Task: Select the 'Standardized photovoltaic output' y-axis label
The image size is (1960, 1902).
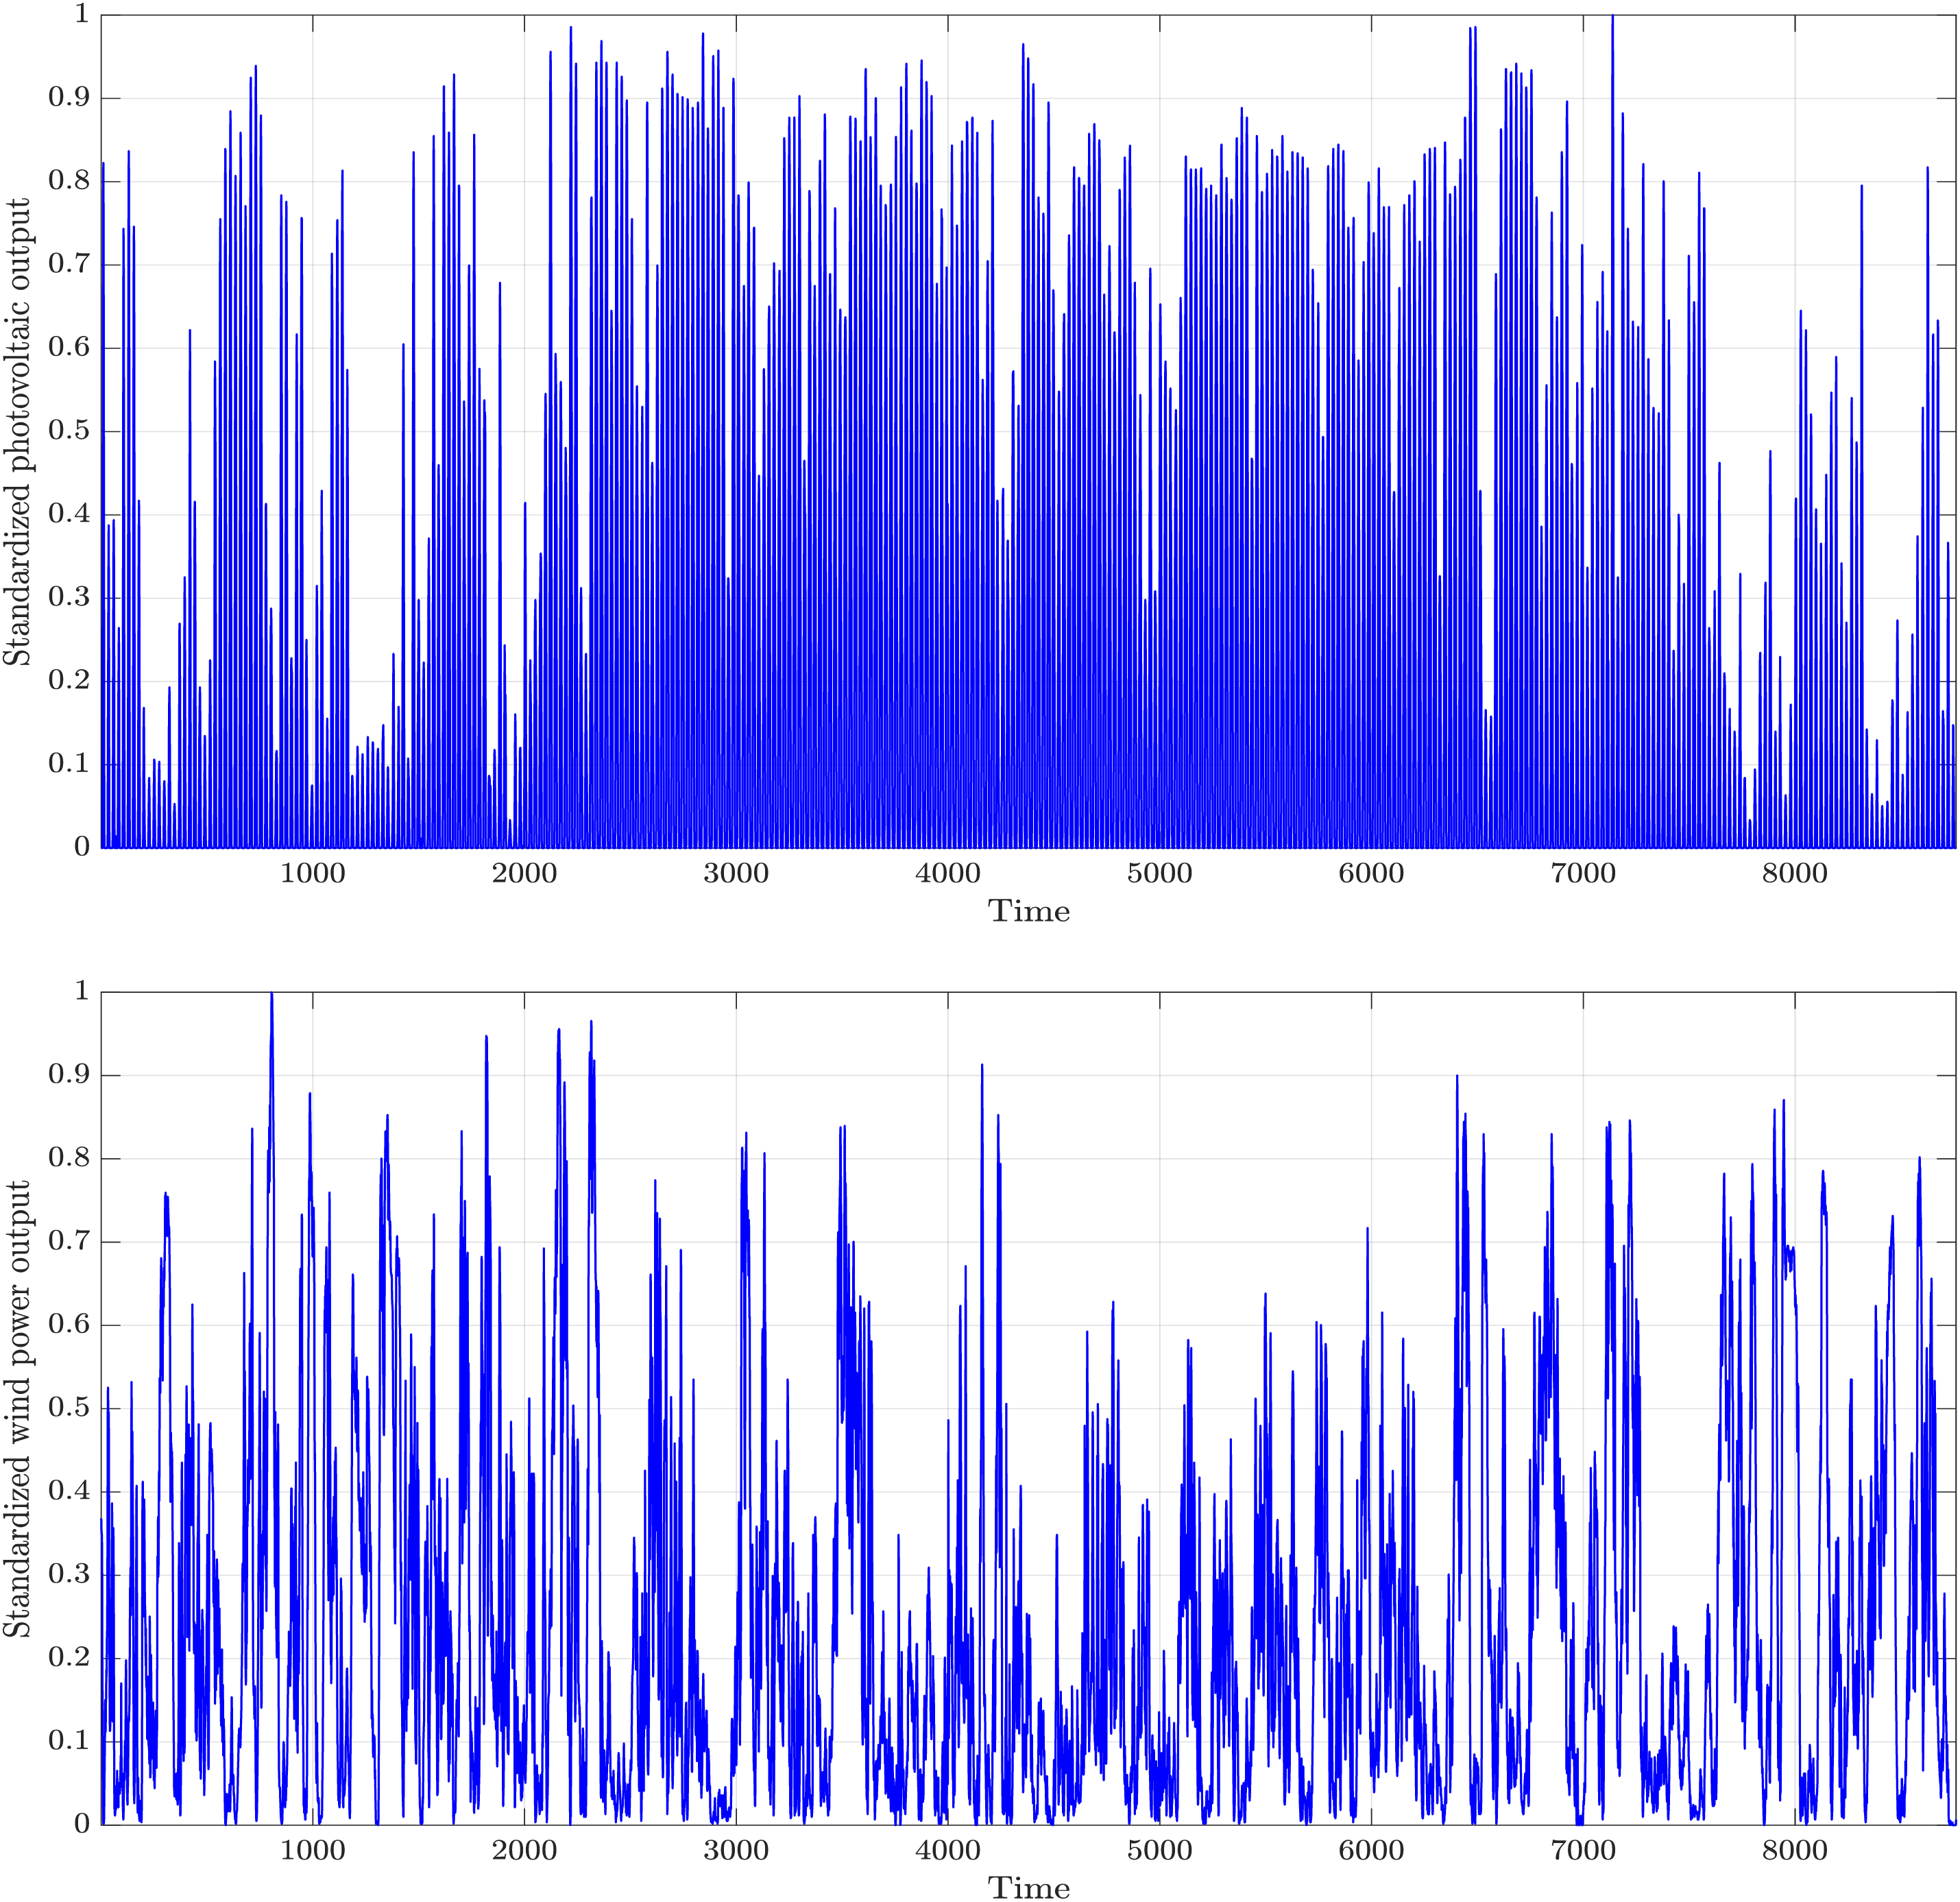Action: coord(17,432)
